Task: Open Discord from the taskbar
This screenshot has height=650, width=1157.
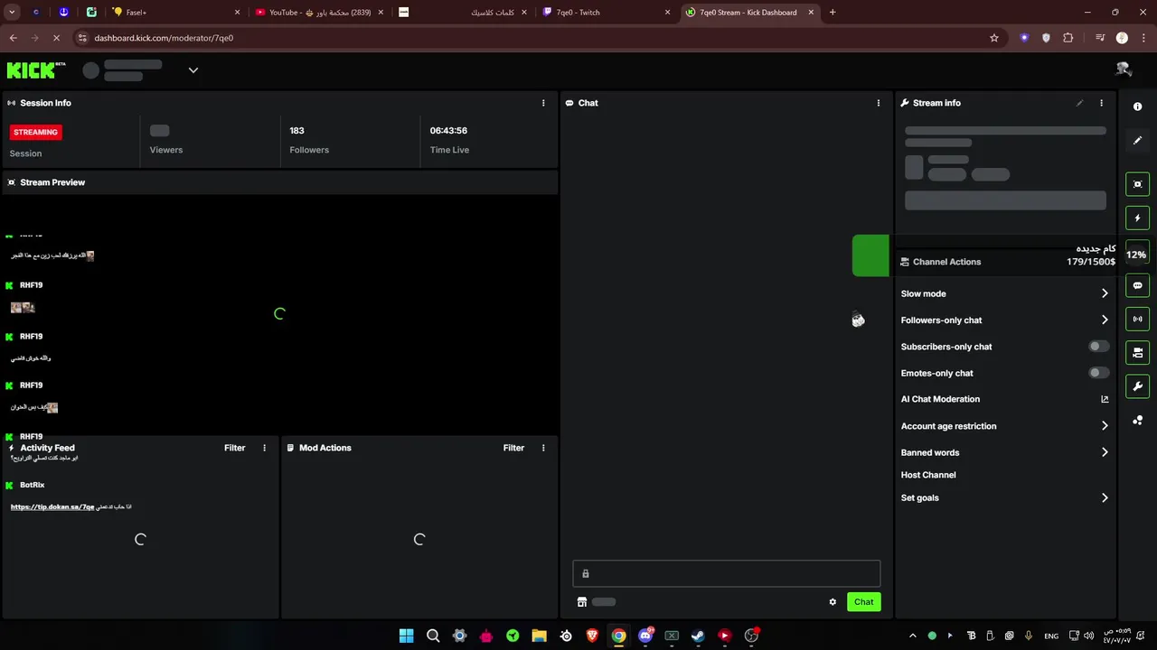Action: coord(645,636)
